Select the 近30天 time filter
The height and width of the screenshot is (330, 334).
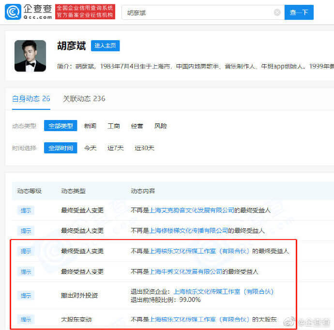point(144,148)
